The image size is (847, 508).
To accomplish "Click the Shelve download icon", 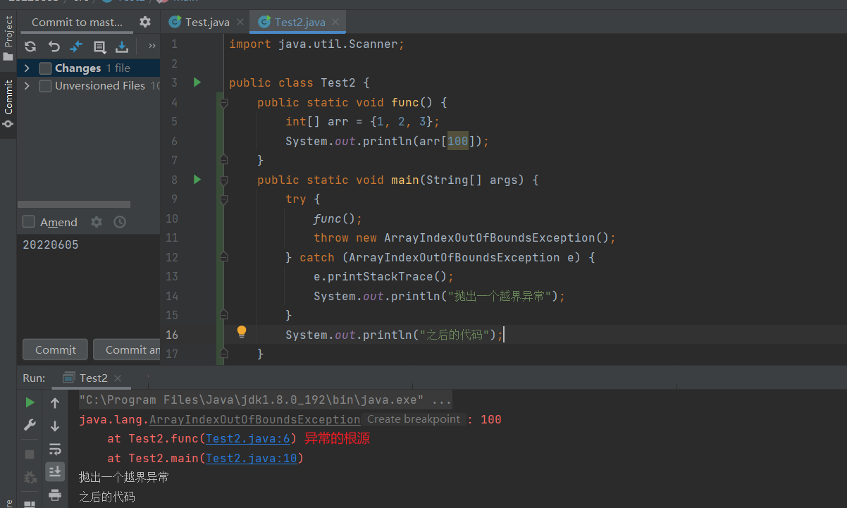I will coord(122,47).
